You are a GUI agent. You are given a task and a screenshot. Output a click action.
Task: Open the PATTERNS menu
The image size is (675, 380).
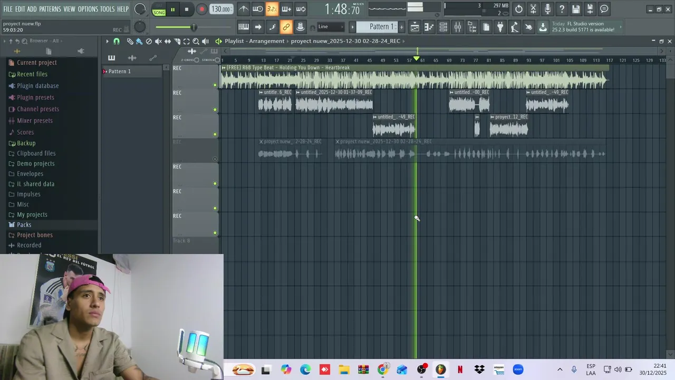[x=50, y=9]
